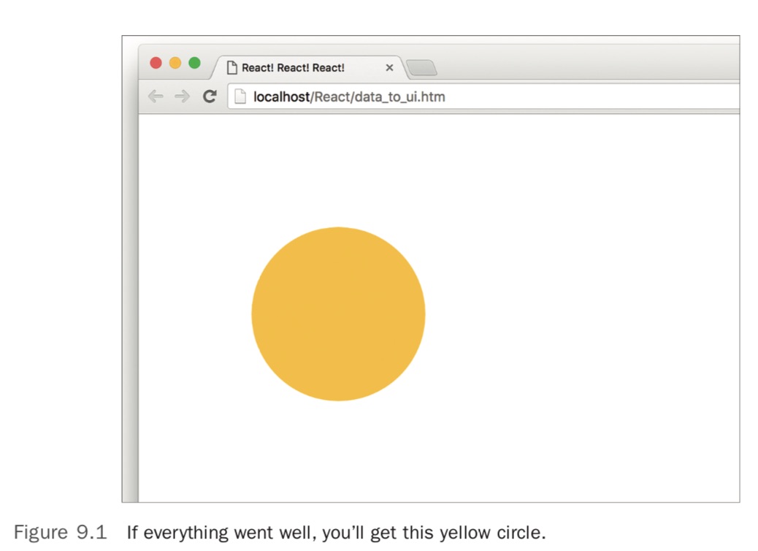Image resolution: width=758 pixels, height=551 pixels.
Task: Click empty tab strip right of new tab button
Action: click(x=584, y=66)
